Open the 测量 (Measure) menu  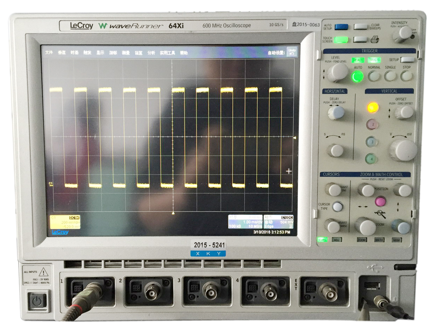click(x=126, y=53)
